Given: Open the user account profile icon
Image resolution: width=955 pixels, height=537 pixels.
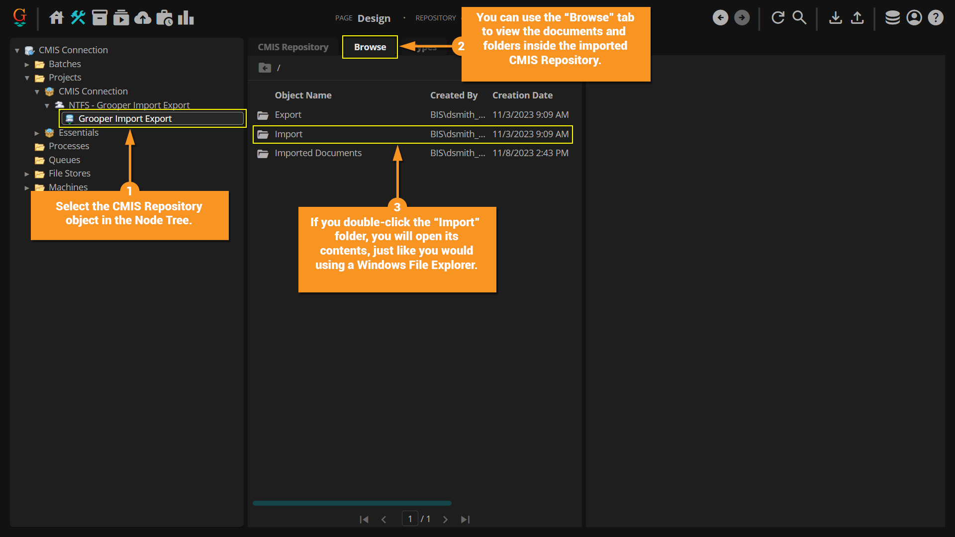Looking at the screenshot, I should pyautogui.click(x=914, y=18).
